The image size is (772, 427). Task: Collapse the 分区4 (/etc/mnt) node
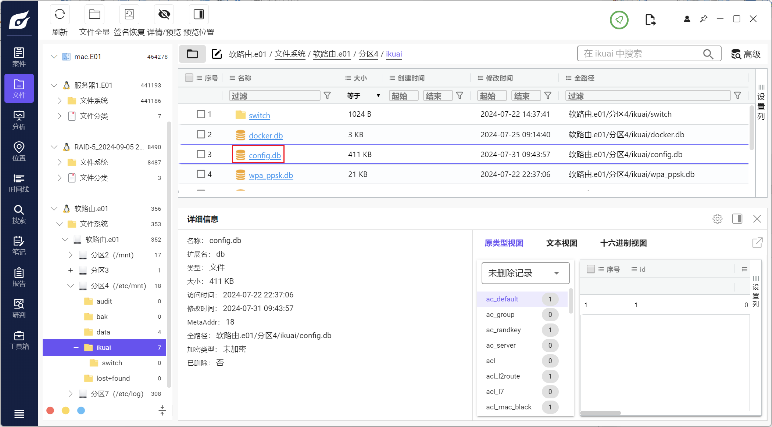click(x=71, y=286)
